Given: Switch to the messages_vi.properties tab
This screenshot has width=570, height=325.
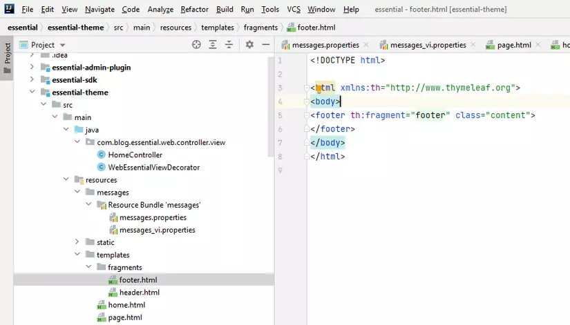Looking at the screenshot, I should (x=428, y=45).
